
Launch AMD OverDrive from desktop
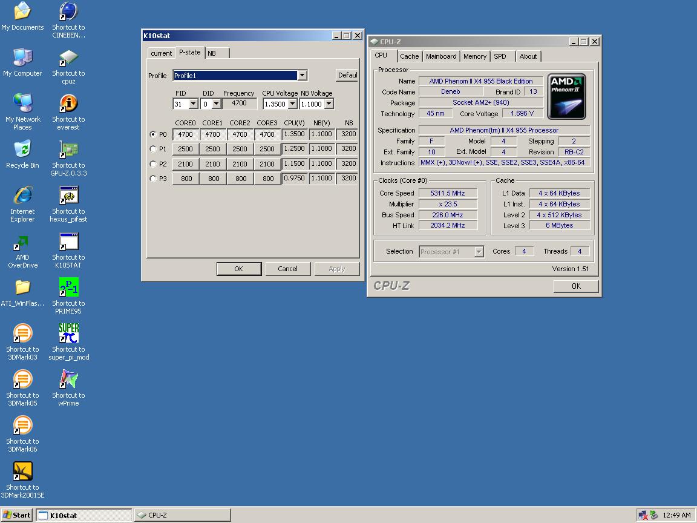tap(22, 242)
